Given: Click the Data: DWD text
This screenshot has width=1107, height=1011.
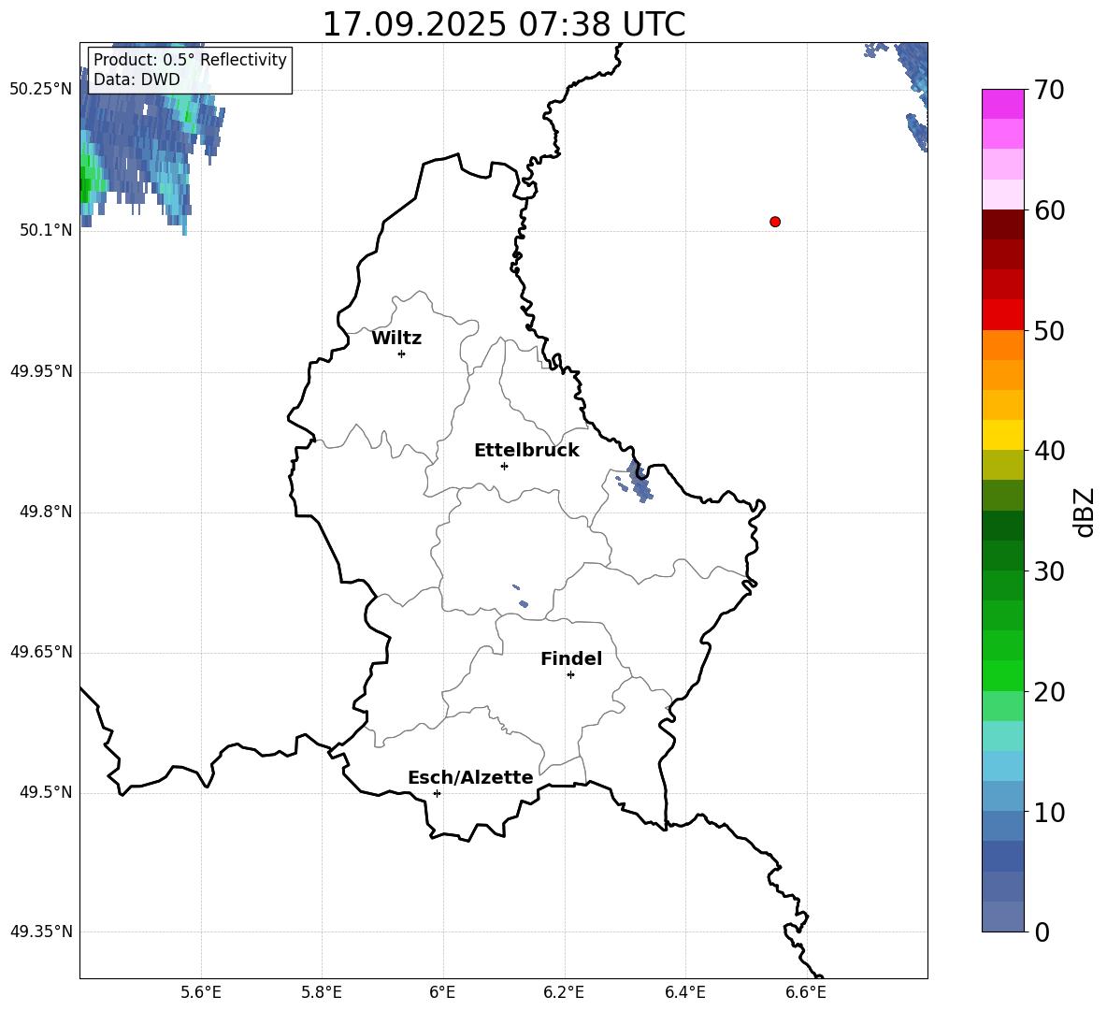Looking at the screenshot, I should [x=137, y=79].
